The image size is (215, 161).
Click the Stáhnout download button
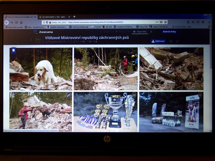click(x=158, y=41)
